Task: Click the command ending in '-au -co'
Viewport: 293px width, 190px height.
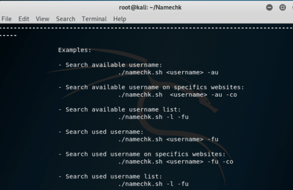Action: click(x=177, y=95)
